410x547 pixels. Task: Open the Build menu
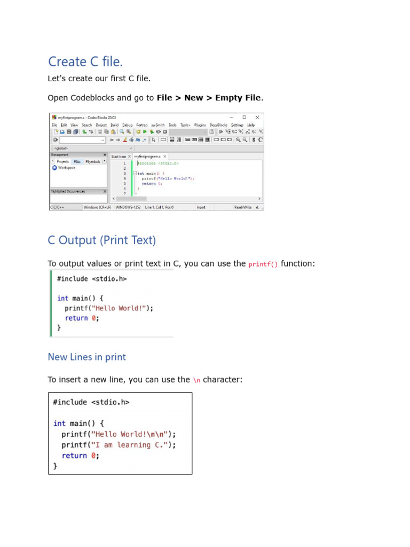click(115, 125)
